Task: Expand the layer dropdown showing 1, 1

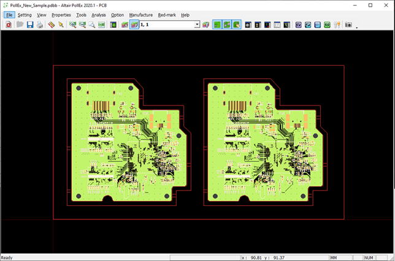Action: click(197, 25)
